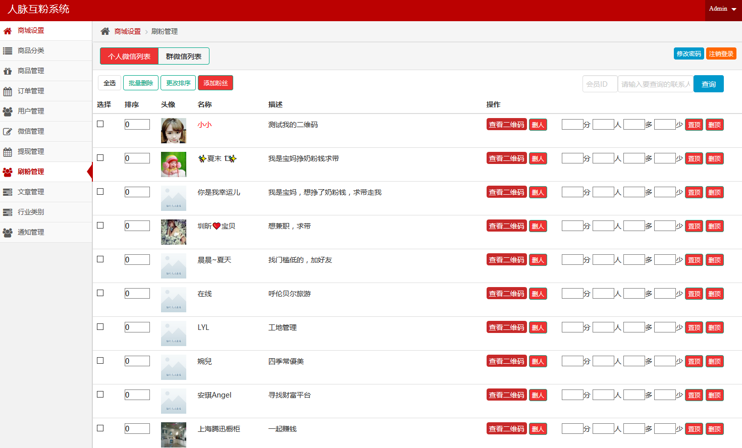Switch to the 群微信列表 tab
Image resolution: width=742 pixels, height=448 pixels.
point(184,57)
